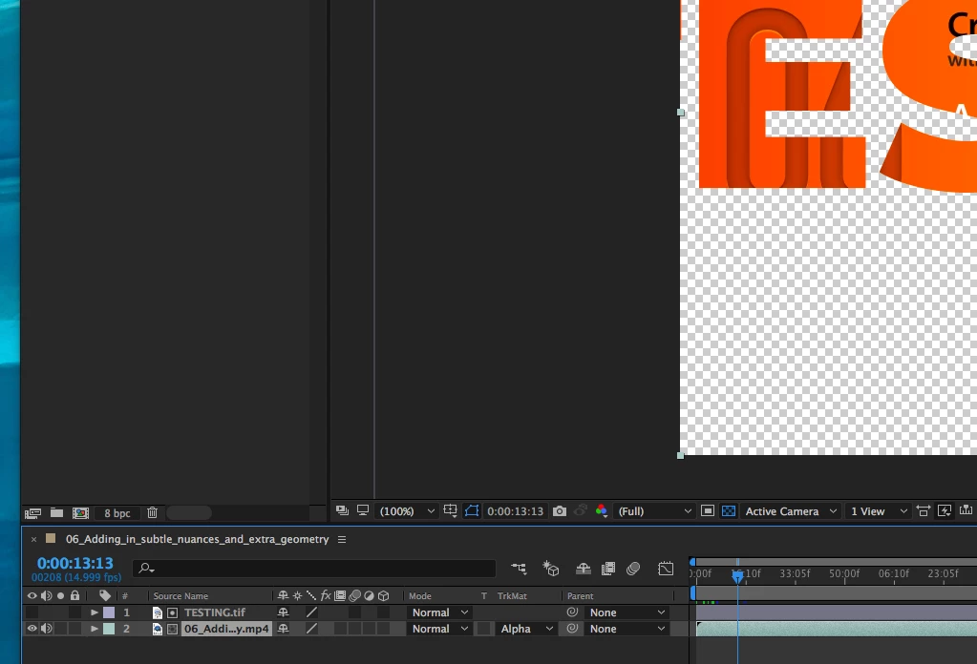977x664 pixels.
Task: Click the Solo column header dot
Action: tap(60, 595)
